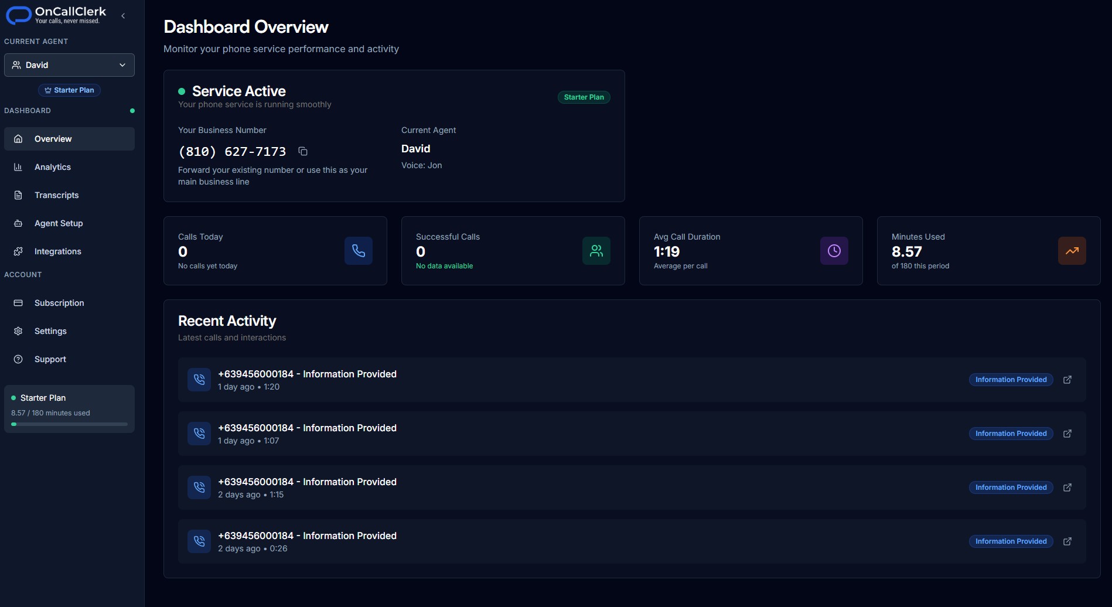Navigate to Integrations in the sidebar
The width and height of the screenshot is (1112, 607).
(x=57, y=251)
